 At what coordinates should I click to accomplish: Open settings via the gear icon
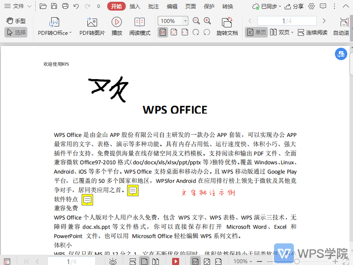point(312,6)
